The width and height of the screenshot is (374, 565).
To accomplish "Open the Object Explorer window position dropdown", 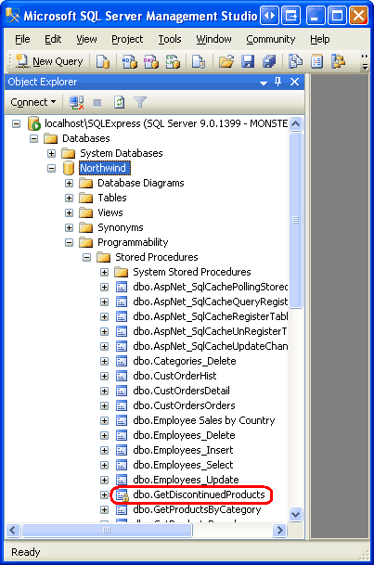I will click(264, 83).
